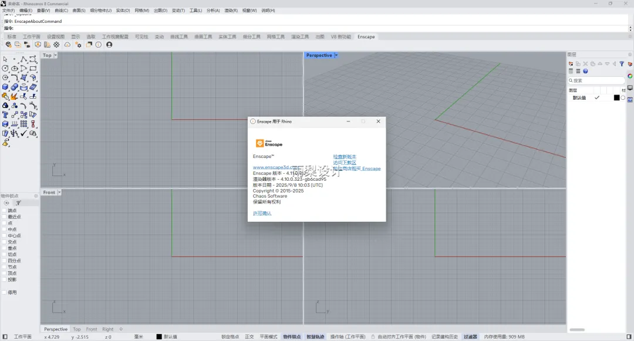Image resolution: width=634 pixels, height=341 pixels.
Task: Click the Layers panel horizontal scrollbar
Action: tap(578, 330)
